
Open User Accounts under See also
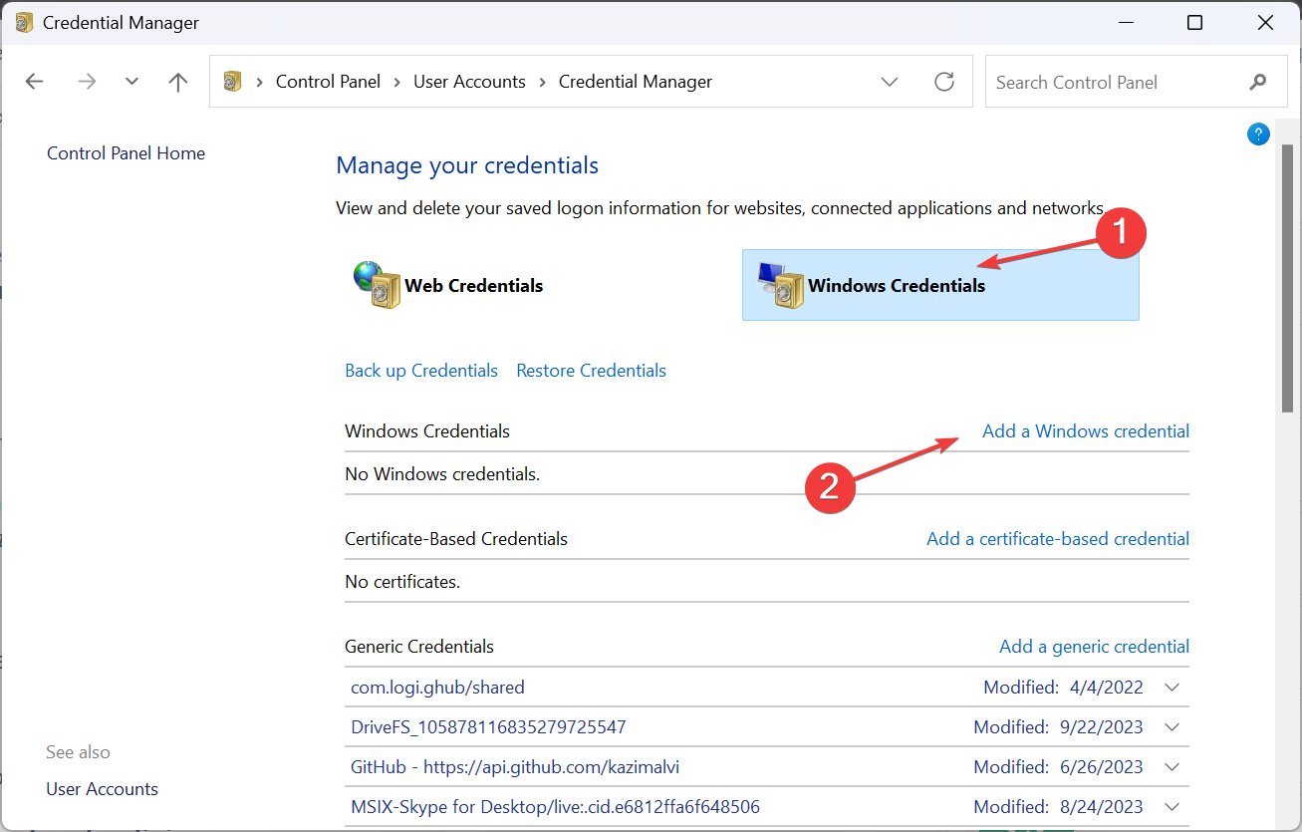(103, 789)
